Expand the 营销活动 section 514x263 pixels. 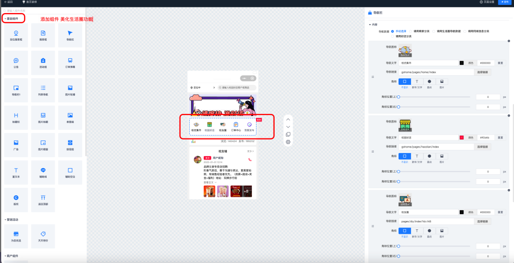point(14,219)
